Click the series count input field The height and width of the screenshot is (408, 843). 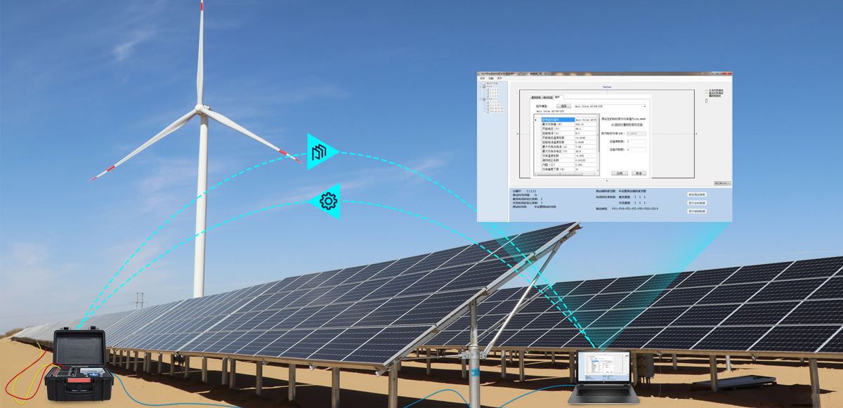pyautogui.click(x=637, y=141)
